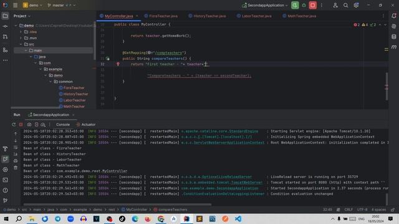Open Windows Start menu
Viewport: 399px width, 224px height.
(x=6, y=218)
